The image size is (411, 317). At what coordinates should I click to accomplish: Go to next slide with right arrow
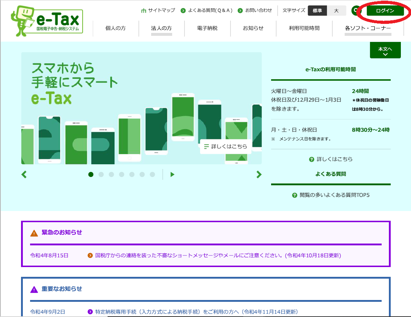coord(259,174)
